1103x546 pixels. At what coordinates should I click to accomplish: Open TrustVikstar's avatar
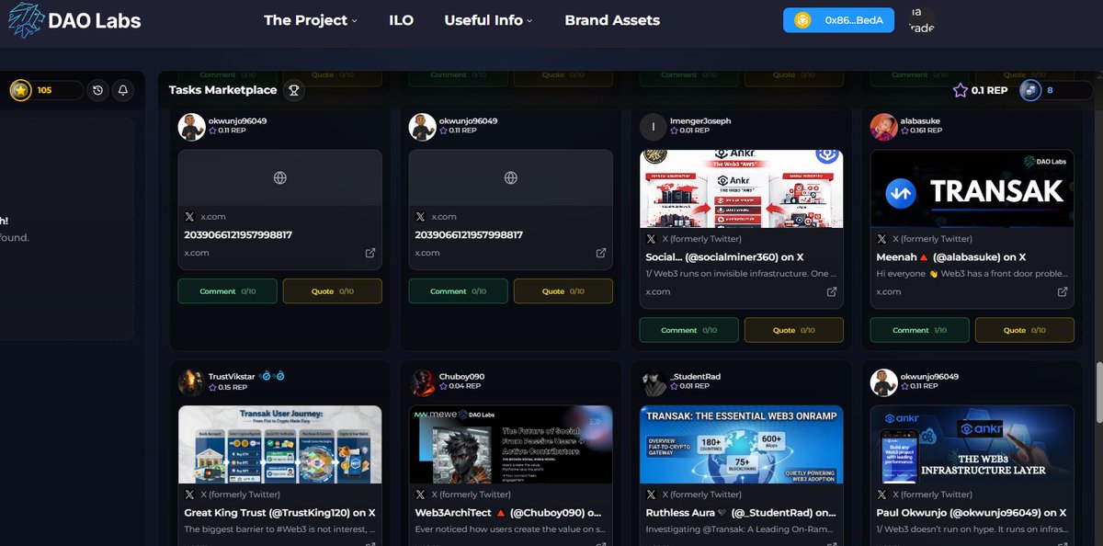[191, 382]
